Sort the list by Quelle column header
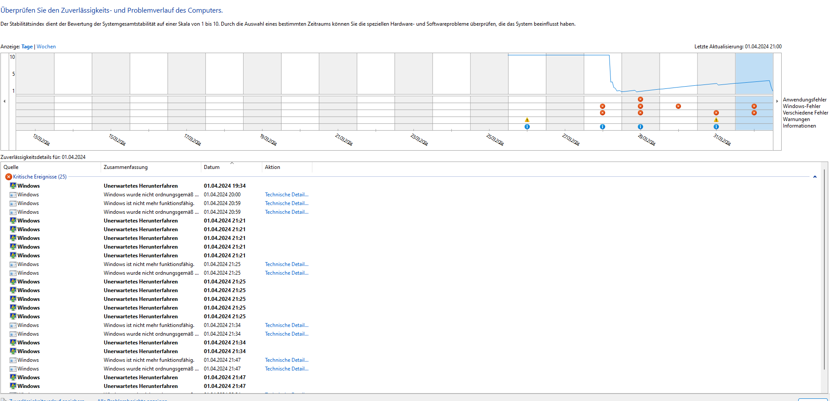 click(51, 167)
